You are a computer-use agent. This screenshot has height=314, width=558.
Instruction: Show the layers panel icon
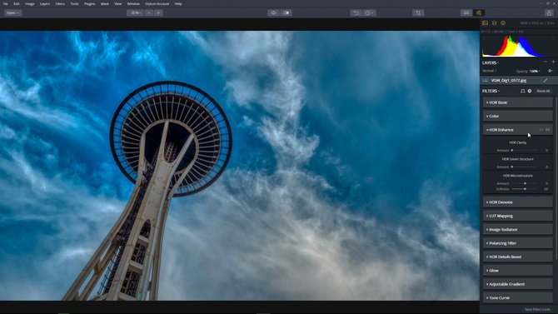tap(495, 23)
